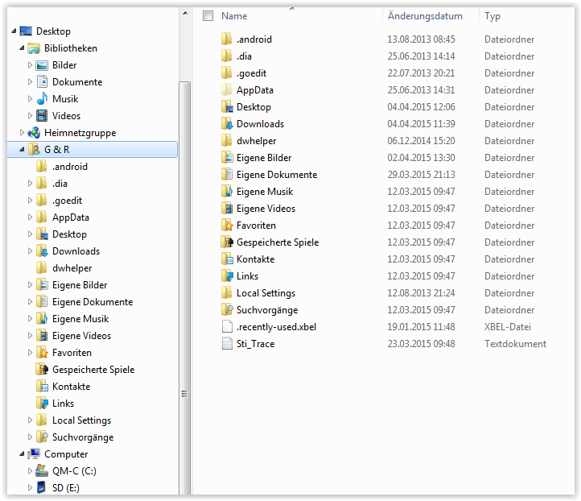Click the Heimnetzgruppe icon in navigation tree
581x501 pixels.
tap(34, 133)
